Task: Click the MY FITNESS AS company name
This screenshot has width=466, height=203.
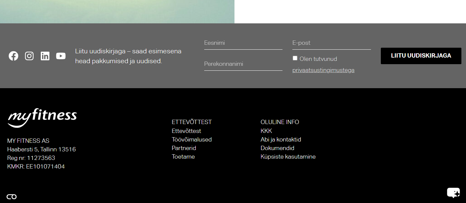Action: (28, 141)
